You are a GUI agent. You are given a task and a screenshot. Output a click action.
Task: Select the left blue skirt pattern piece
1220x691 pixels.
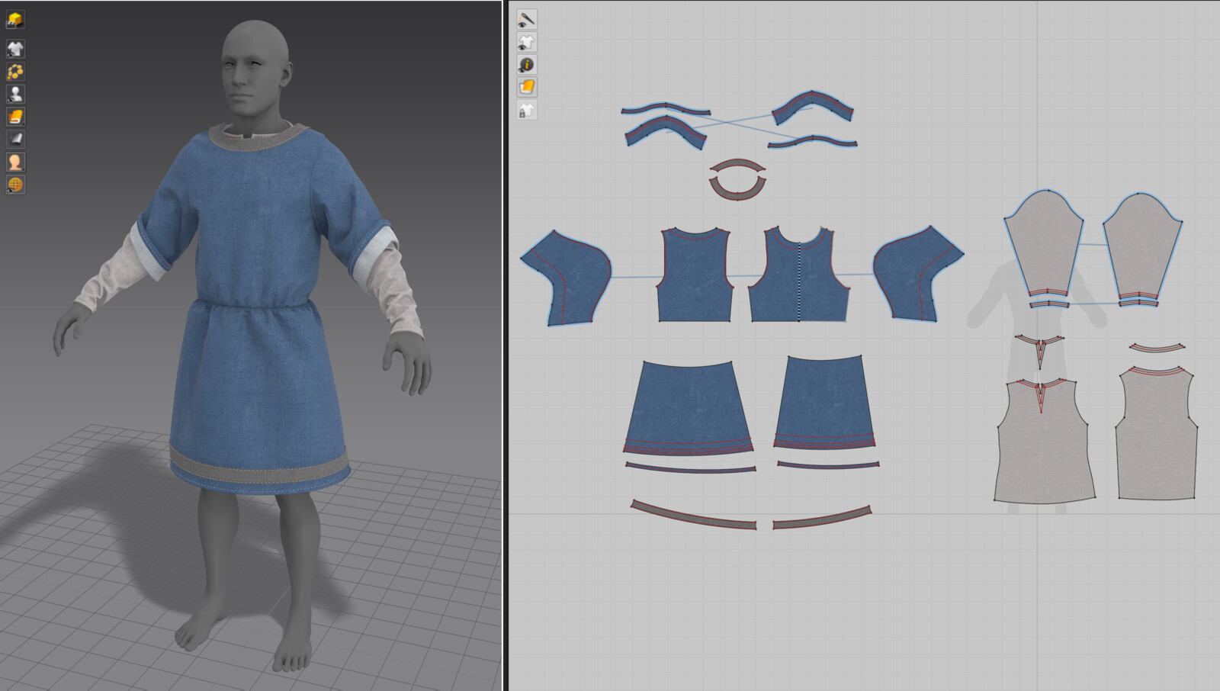(x=688, y=408)
